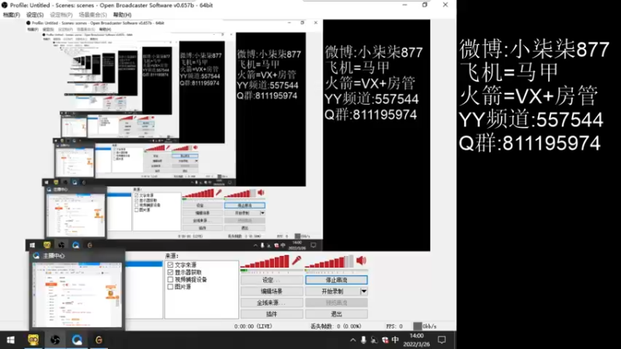This screenshot has width=621, height=349.
Task: Click the 主播中心 thumbnail title
Action: [54, 256]
